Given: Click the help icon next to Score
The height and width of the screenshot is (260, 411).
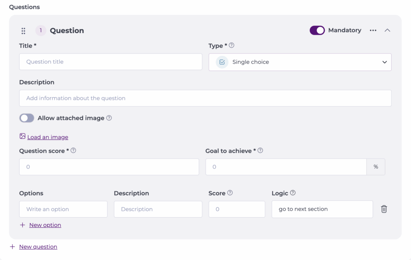Looking at the screenshot, I should [230, 193].
